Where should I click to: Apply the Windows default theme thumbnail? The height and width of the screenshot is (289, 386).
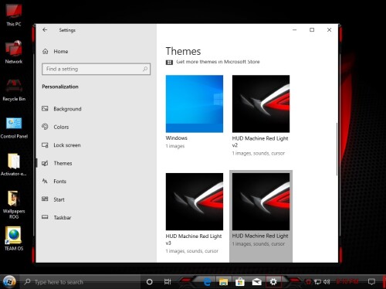(x=195, y=104)
